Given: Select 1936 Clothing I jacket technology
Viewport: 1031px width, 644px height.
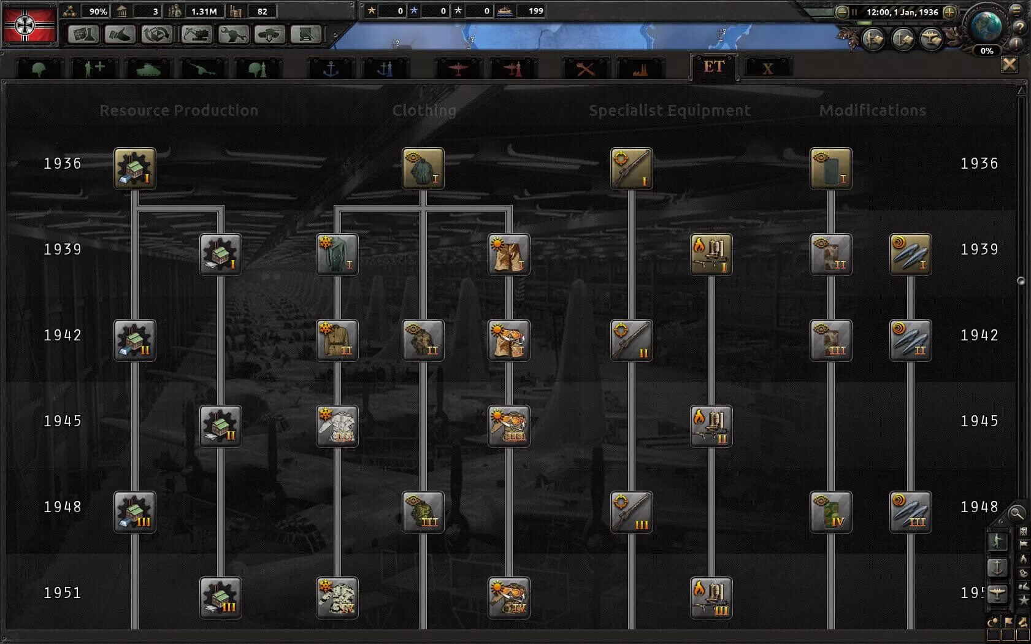Looking at the screenshot, I should coord(423,168).
